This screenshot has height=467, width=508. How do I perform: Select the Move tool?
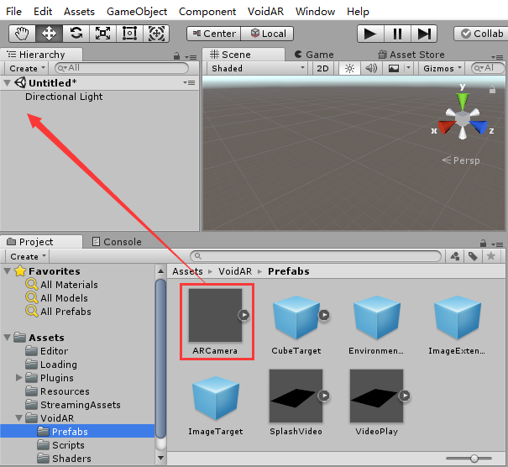(49, 34)
